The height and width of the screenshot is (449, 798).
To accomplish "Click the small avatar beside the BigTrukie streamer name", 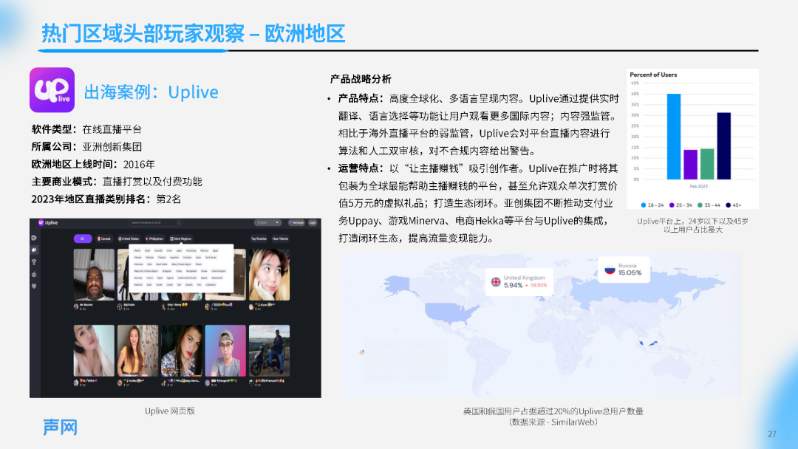I will [120, 306].
